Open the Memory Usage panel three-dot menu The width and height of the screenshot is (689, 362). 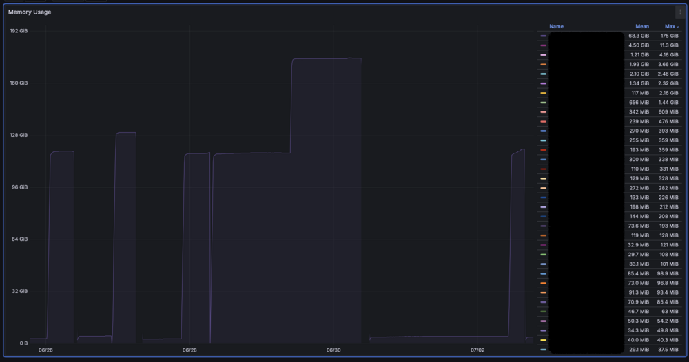click(x=680, y=12)
